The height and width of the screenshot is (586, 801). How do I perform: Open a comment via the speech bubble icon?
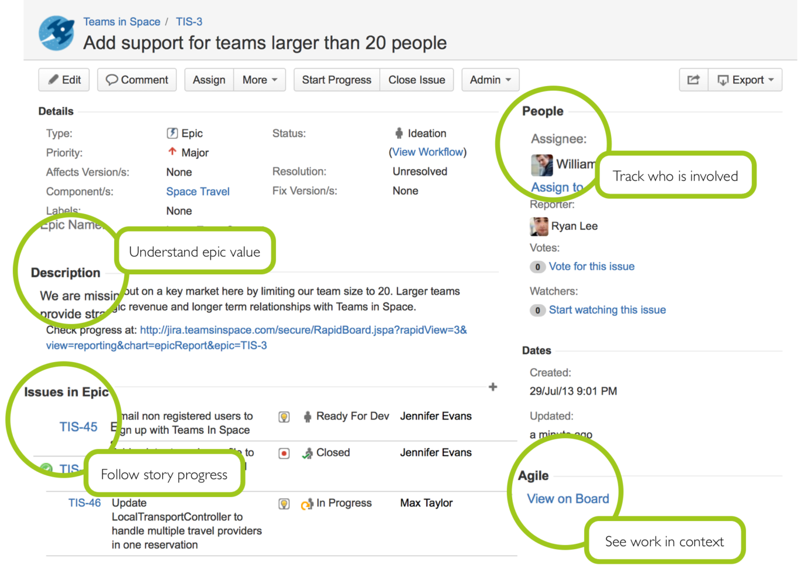113,80
